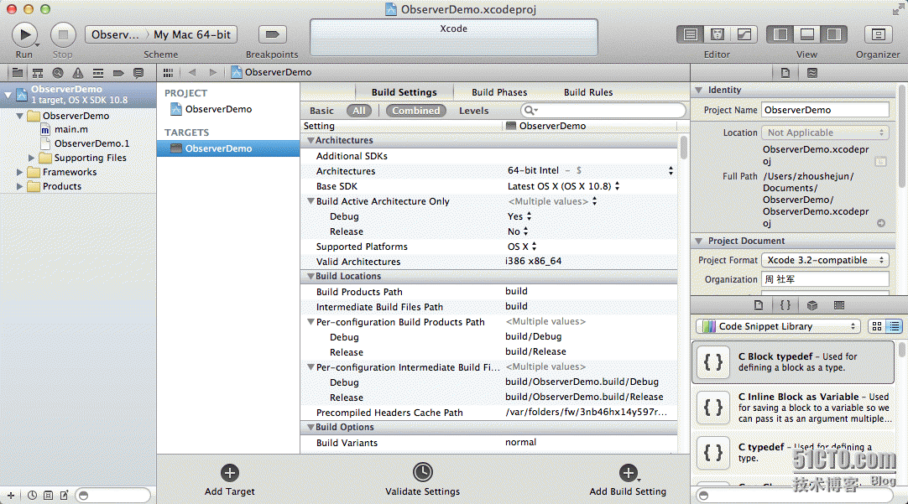Open the Base SDK value popup
The height and width of the screenshot is (504, 908).
[563, 186]
